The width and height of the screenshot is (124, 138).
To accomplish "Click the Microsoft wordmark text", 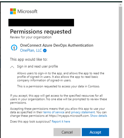I will pos(27,11).
